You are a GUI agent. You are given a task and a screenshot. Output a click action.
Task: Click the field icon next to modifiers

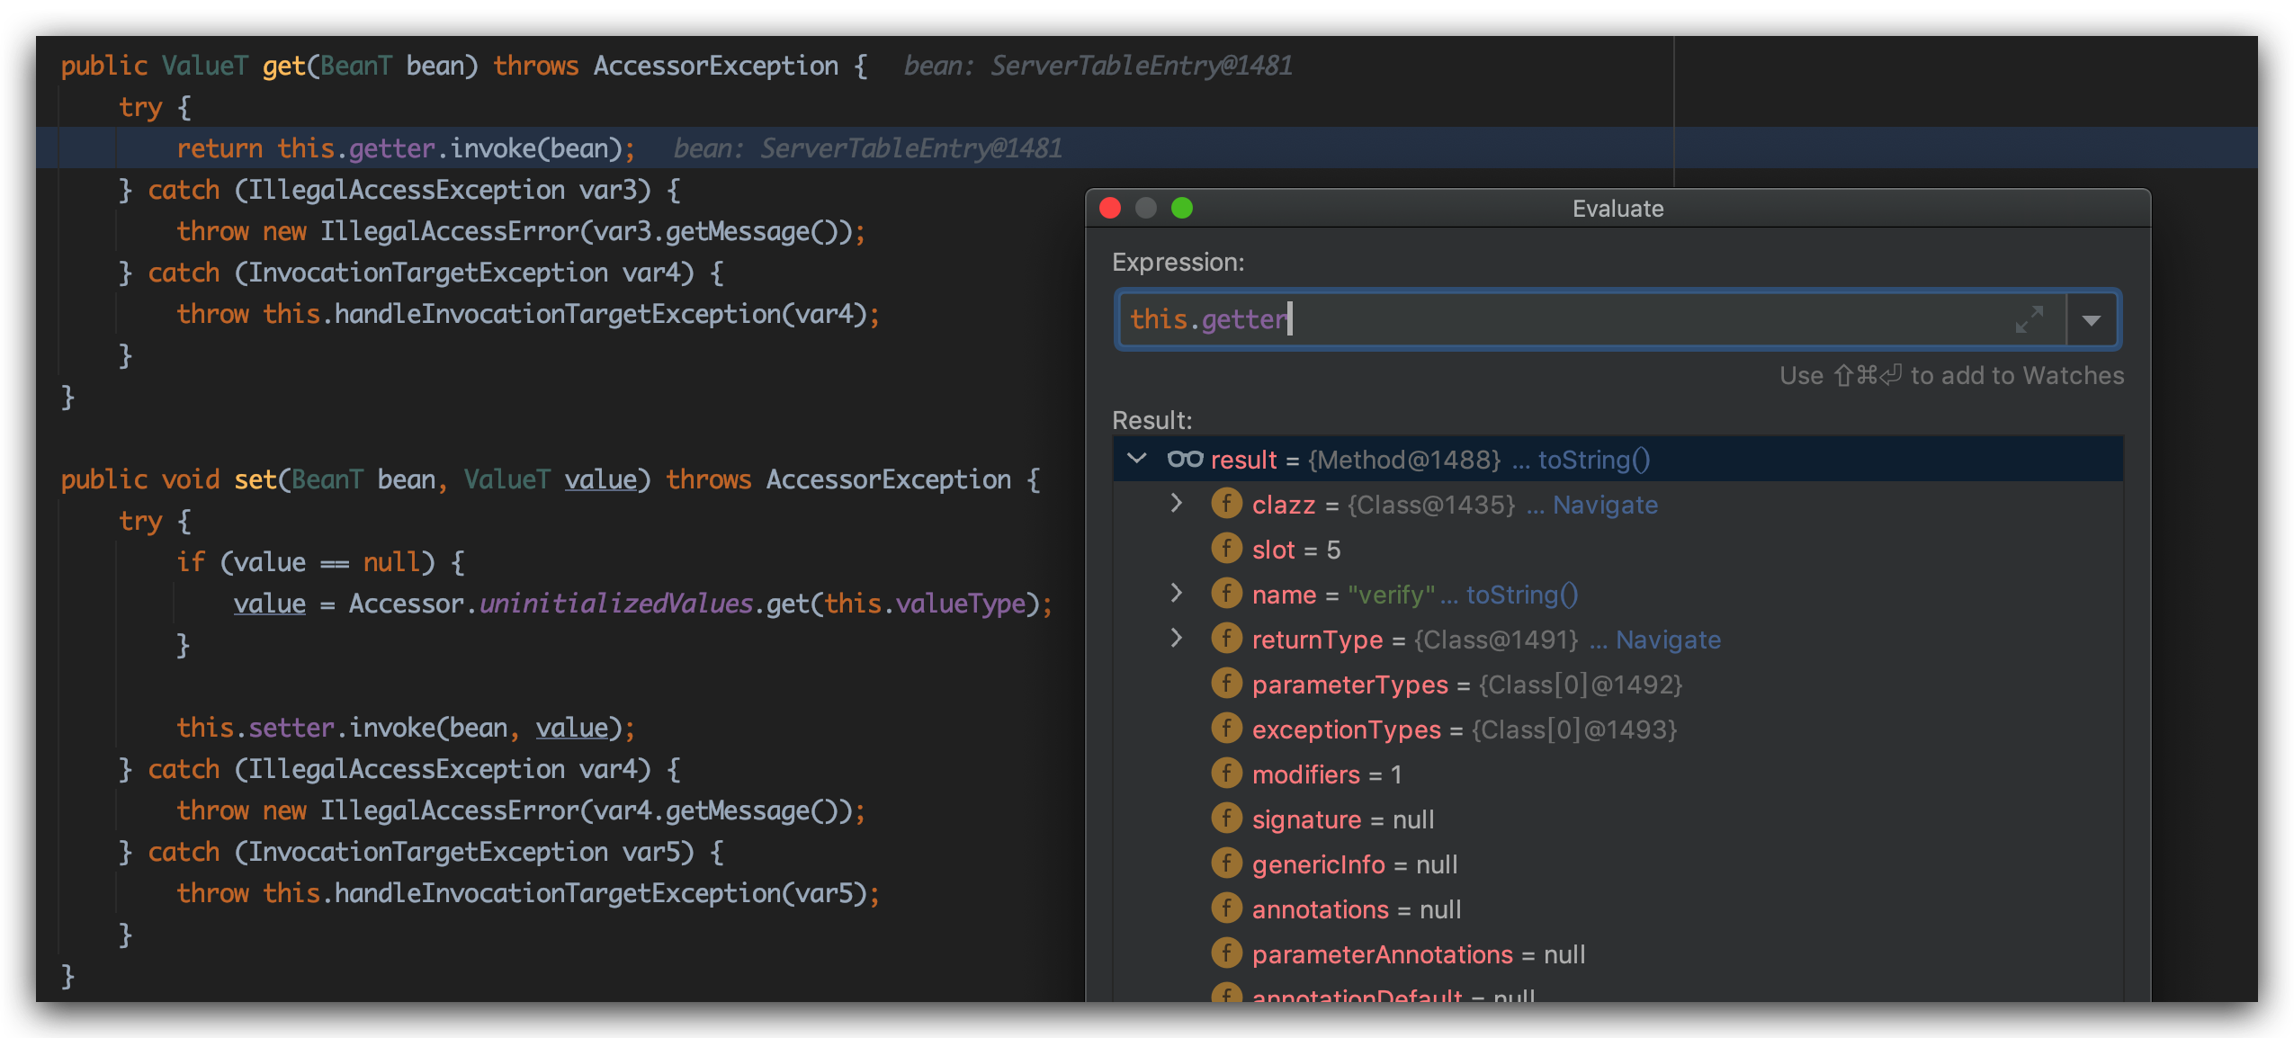(x=1226, y=774)
